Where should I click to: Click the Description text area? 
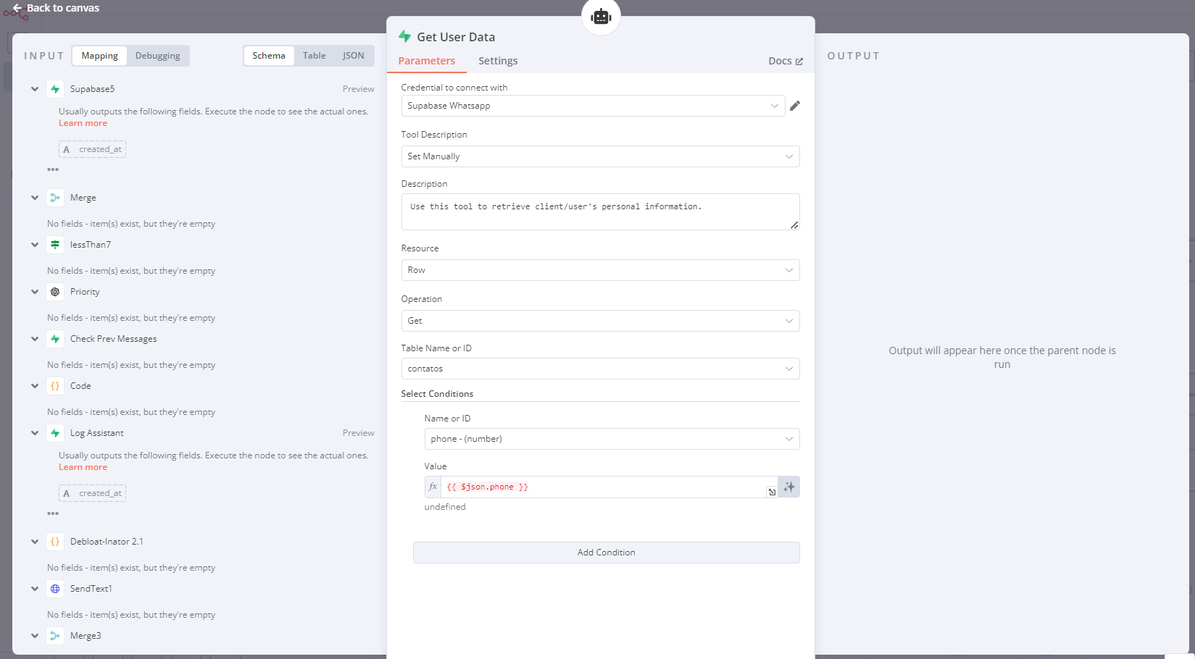click(600, 211)
